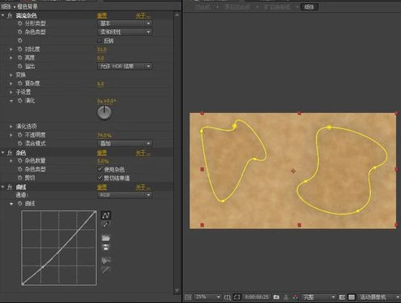Collapse the 演化 evolution property triangle
This screenshot has width=401, height=303.
pyautogui.click(x=11, y=101)
